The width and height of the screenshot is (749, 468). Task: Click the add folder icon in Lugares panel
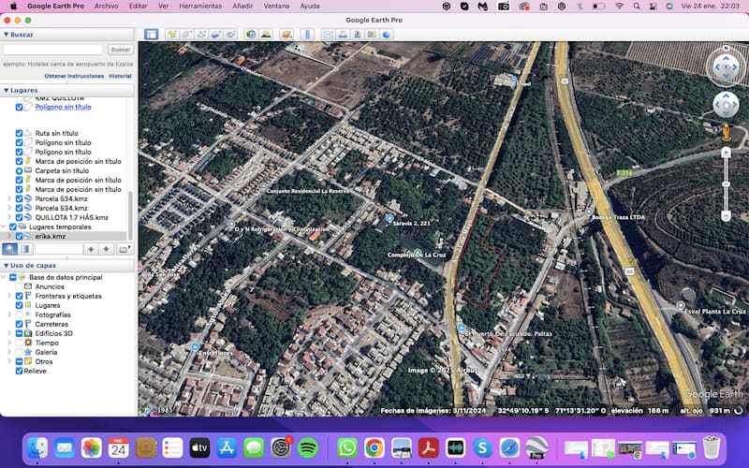point(125,249)
